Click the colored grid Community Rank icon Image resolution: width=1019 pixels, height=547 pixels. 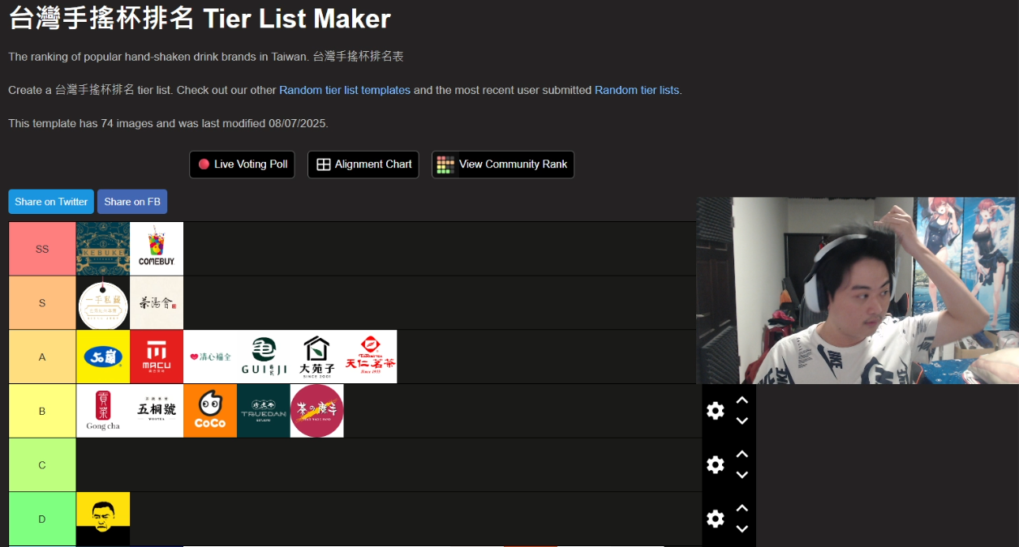pos(445,165)
